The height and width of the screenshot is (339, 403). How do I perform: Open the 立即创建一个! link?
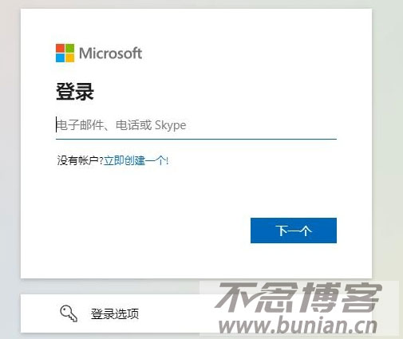tap(136, 160)
